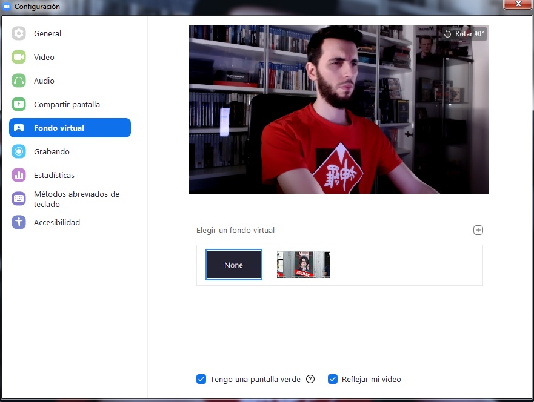Click the webcam video preview
The width and height of the screenshot is (534, 402).
[x=338, y=110]
